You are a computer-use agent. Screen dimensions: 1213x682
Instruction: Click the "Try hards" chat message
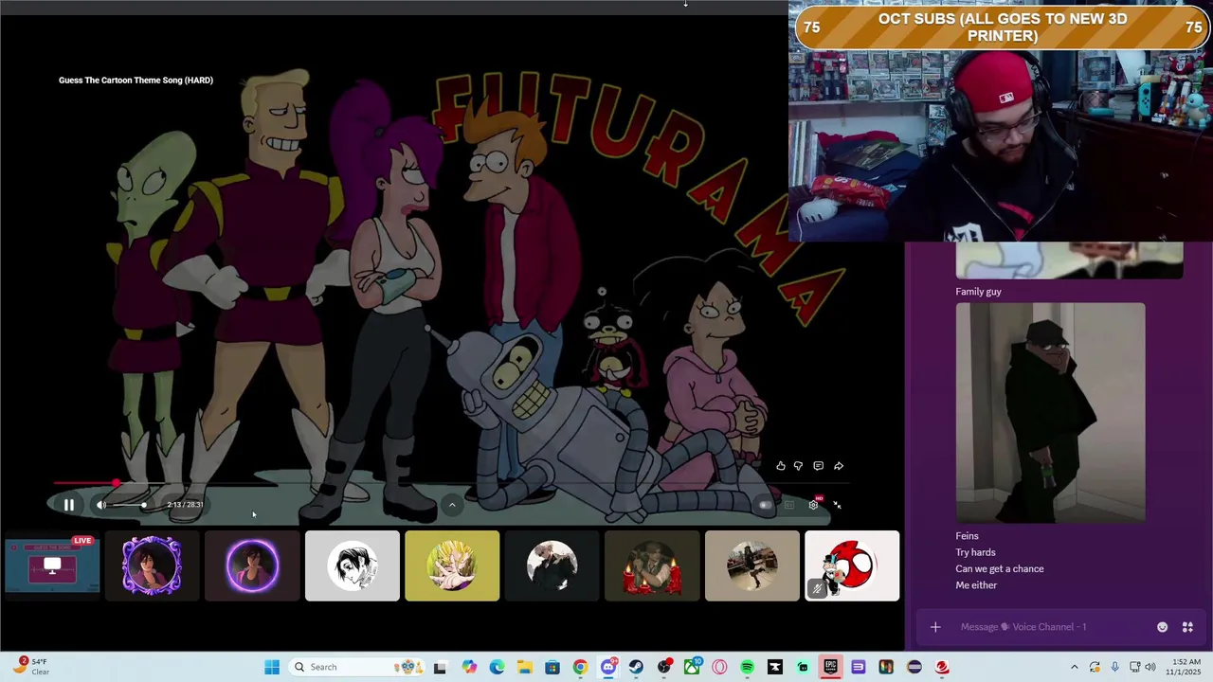(975, 552)
